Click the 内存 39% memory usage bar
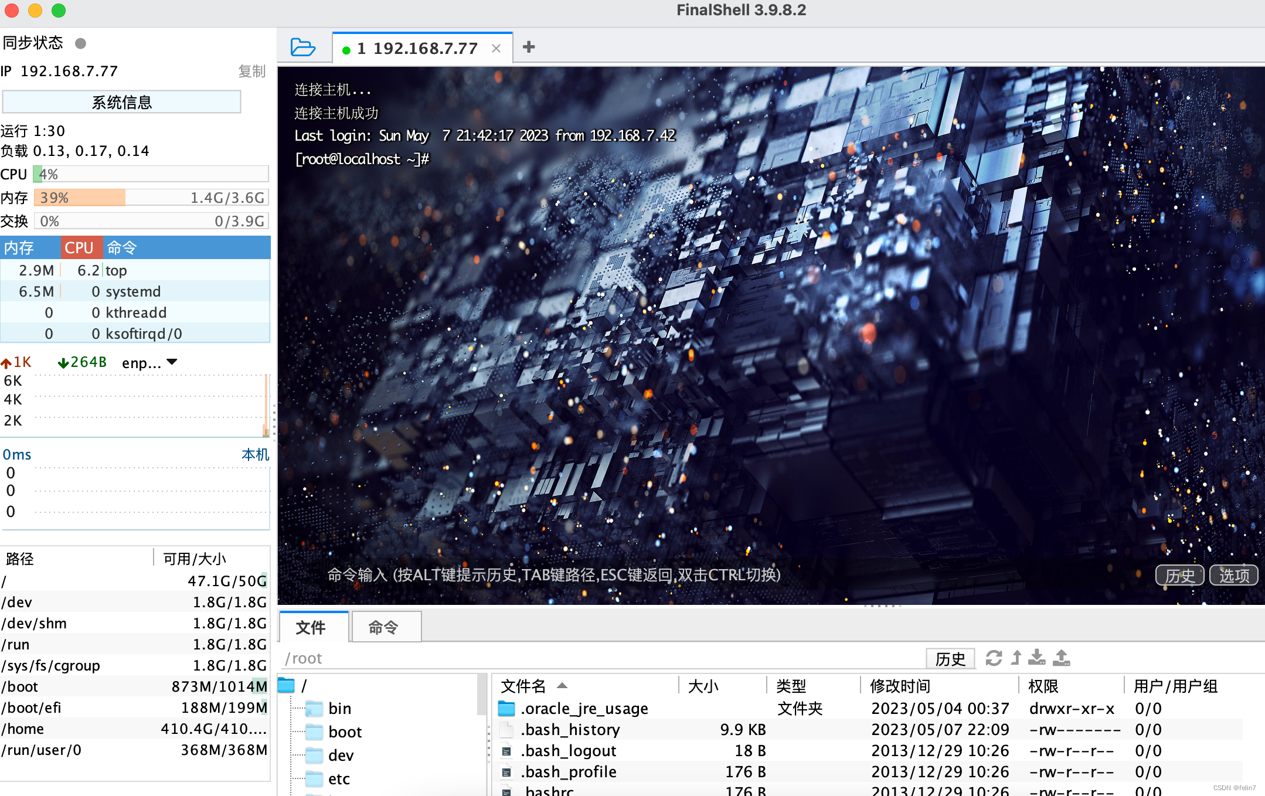This screenshot has height=796, width=1265. tap(151, 198)
